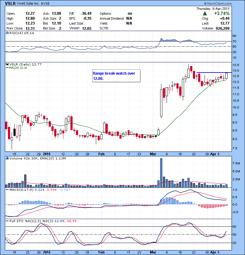Screen dimensions: 245x255
Task: Click the volume bars icon
Action: pos(7,158)
